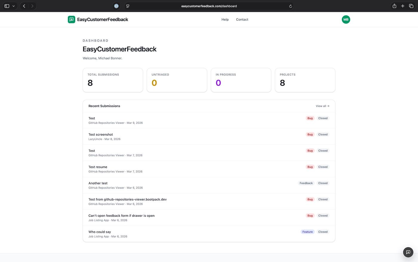418x262 pixels.
Task: Show the tab overview in Safari
Action: 411,6
